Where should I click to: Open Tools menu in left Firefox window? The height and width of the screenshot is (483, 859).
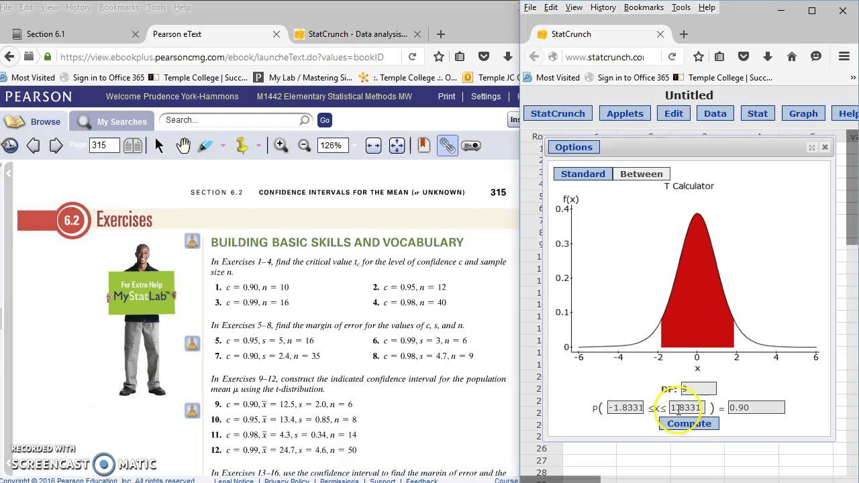(x=156, y=7)
